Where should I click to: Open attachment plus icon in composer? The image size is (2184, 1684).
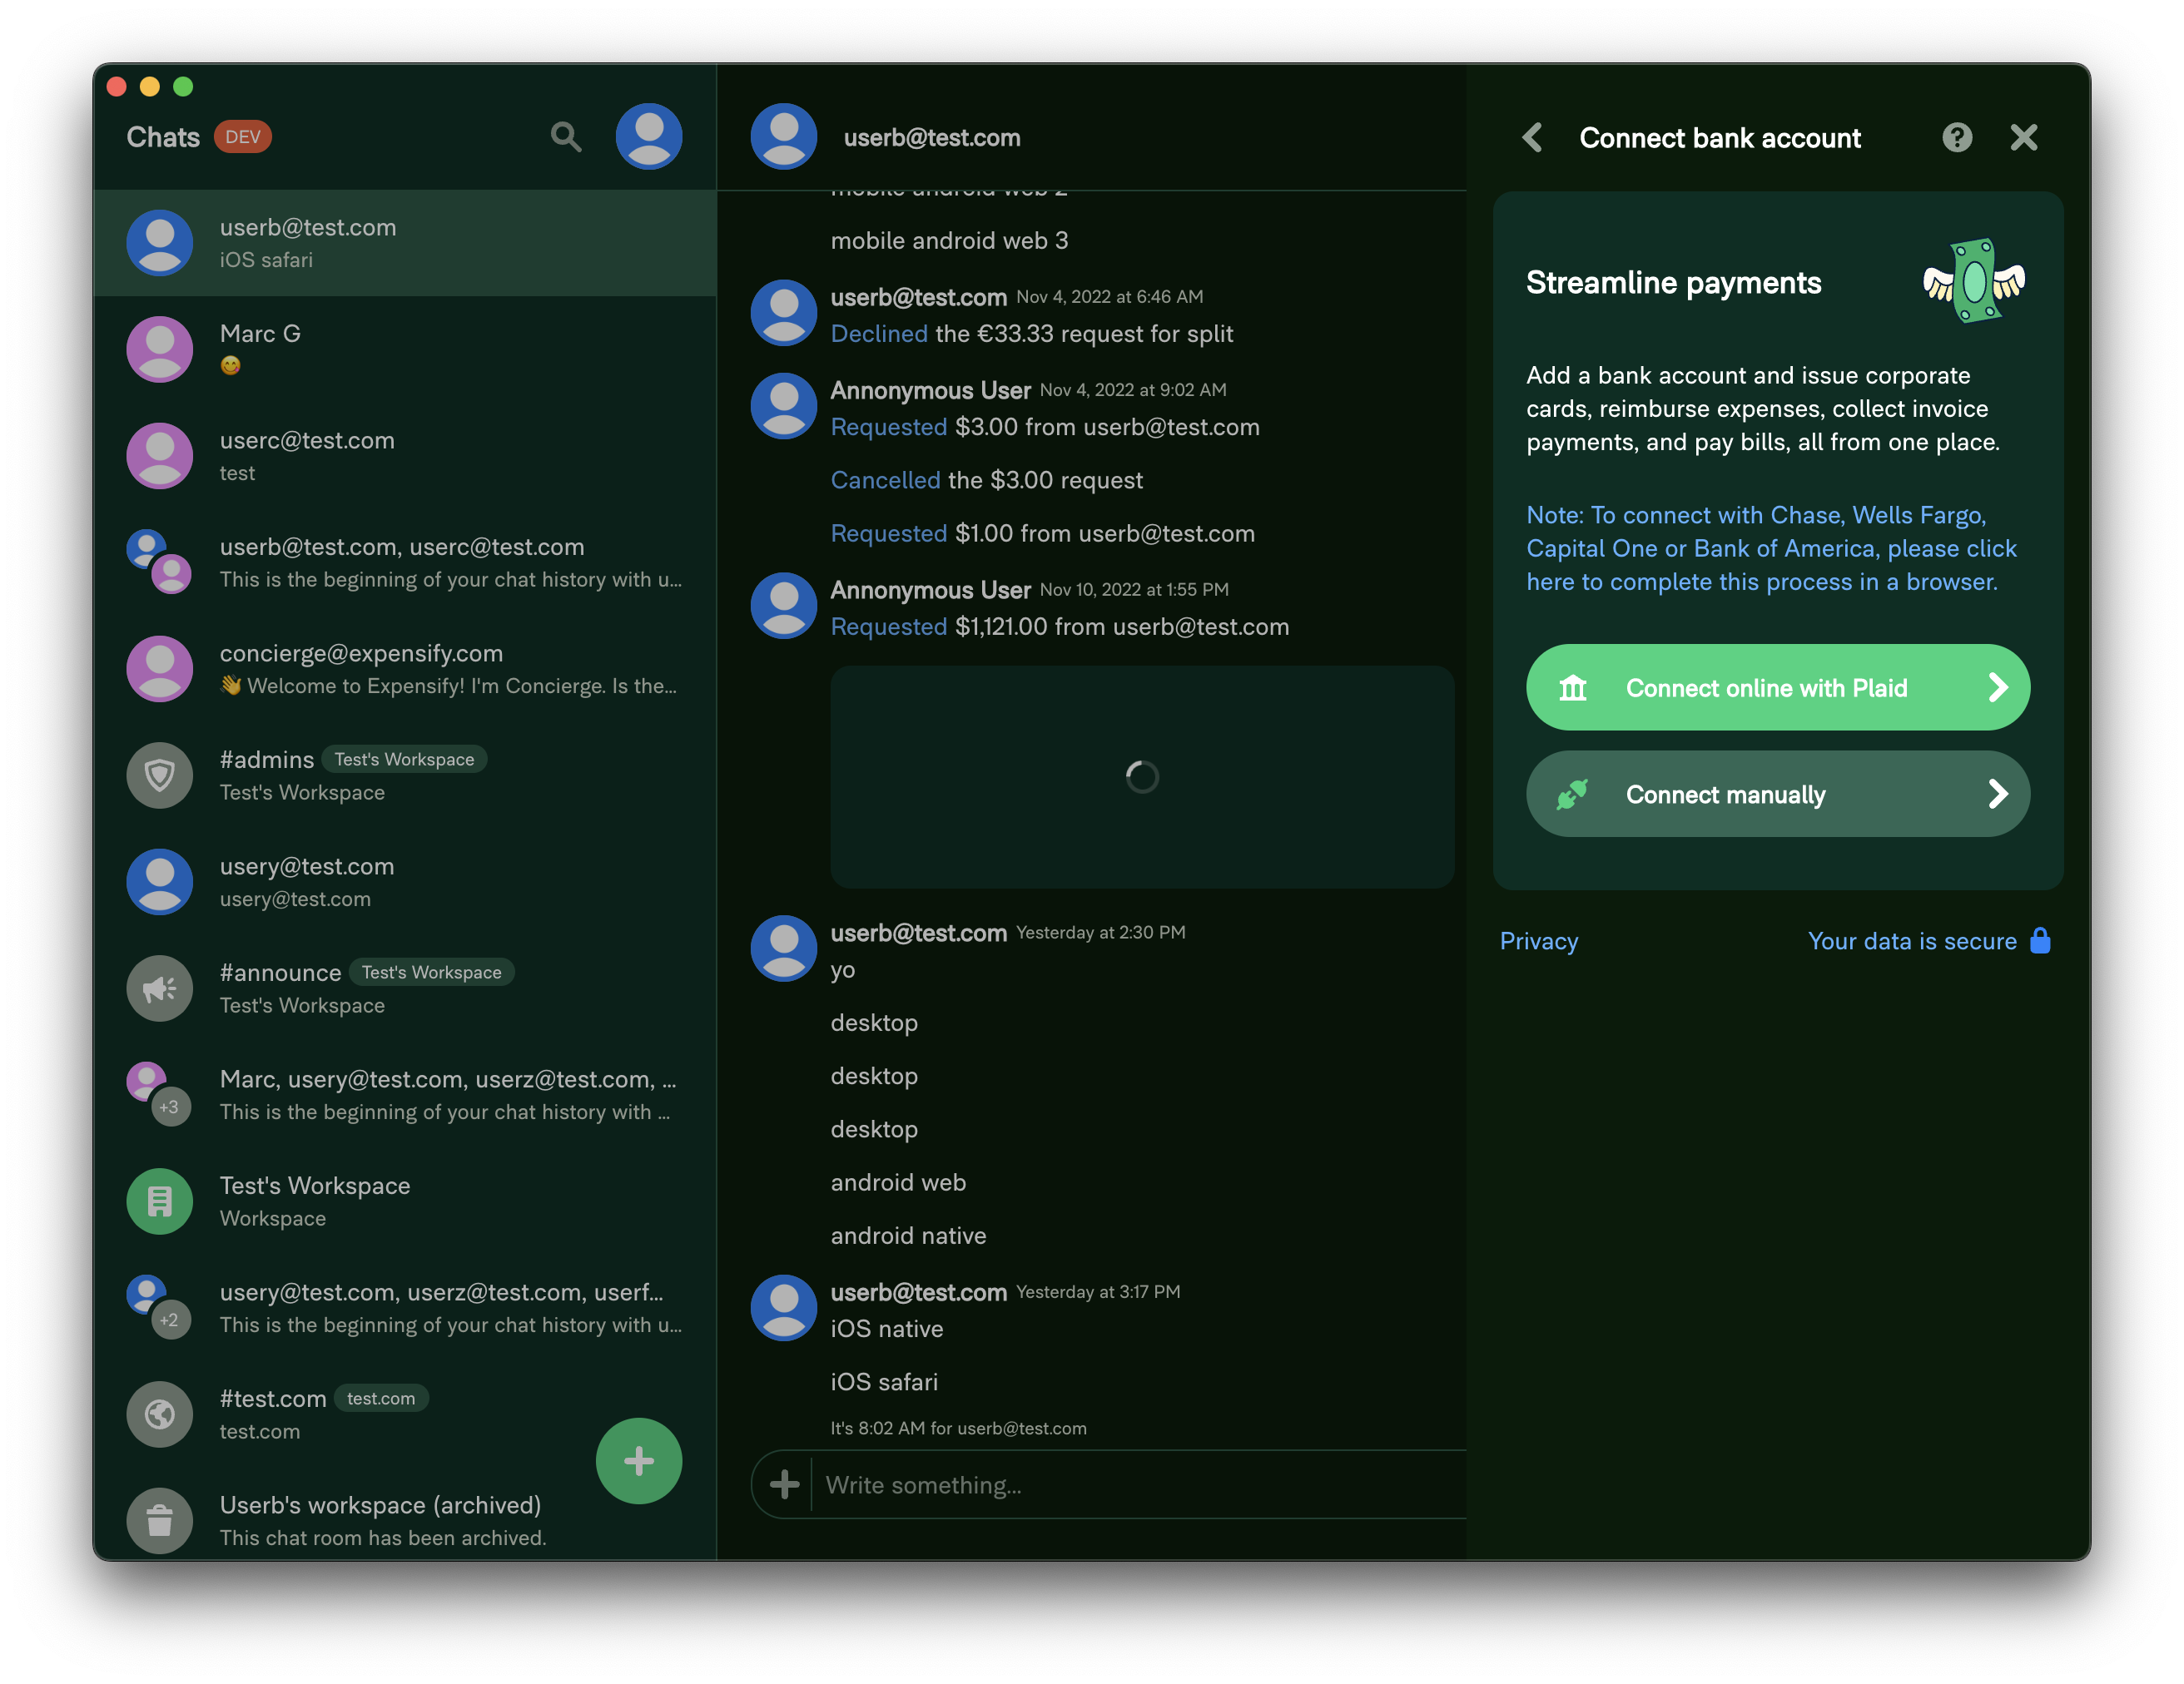[784, 1484]
